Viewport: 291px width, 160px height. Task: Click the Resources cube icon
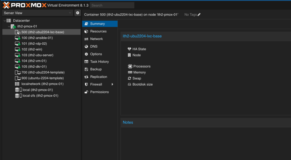pos(86,31)
